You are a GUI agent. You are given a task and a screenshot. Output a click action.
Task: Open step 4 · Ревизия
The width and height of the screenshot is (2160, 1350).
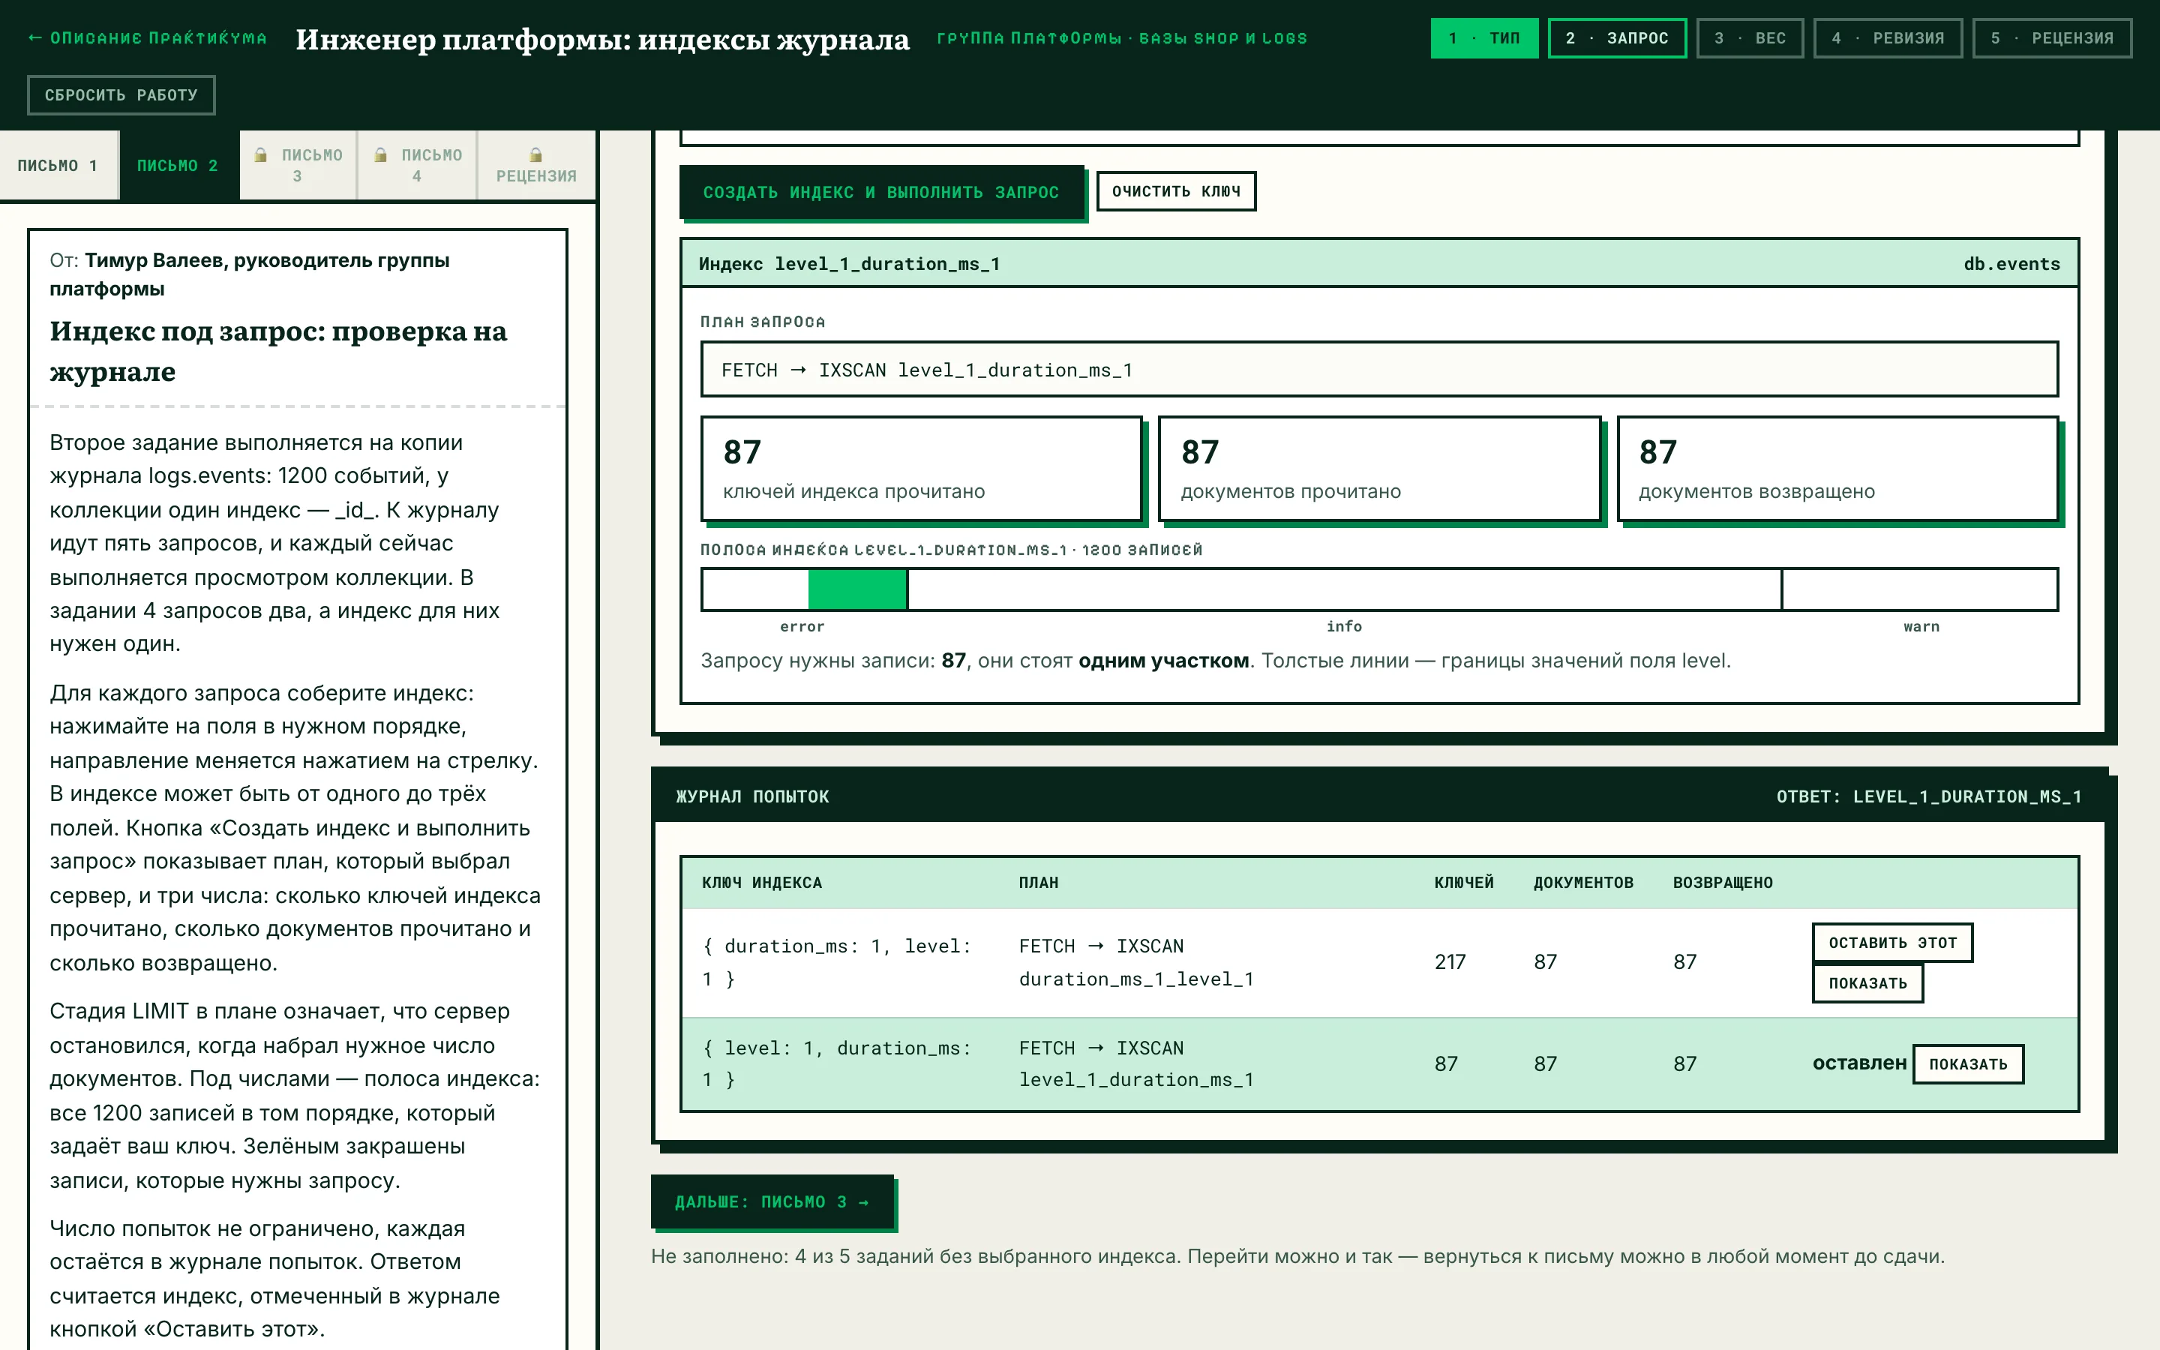1888,38
